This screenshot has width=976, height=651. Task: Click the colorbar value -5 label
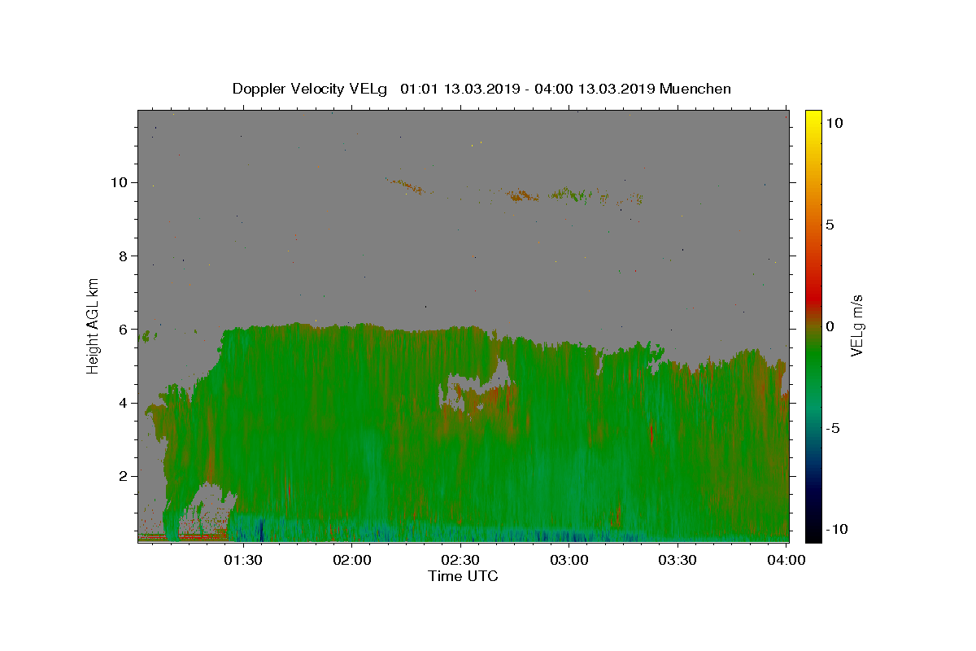(832, 428)
